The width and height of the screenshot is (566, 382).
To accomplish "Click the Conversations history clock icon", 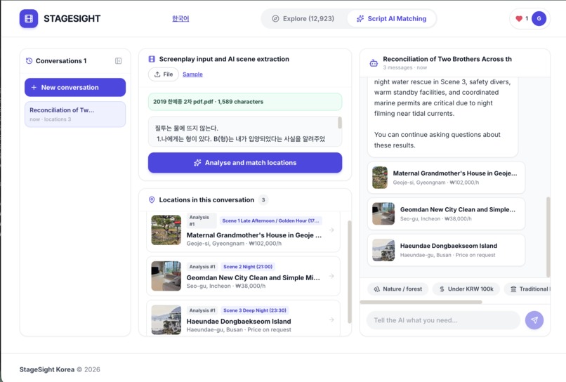I will (29, 60).
